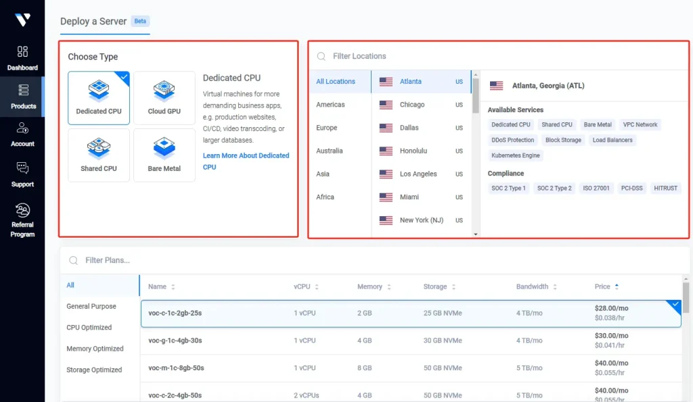Image resolution: width=693 pixels, height=402 pixels.
Task: Click the US flag beside New York (NJ)
Action: 386,220
